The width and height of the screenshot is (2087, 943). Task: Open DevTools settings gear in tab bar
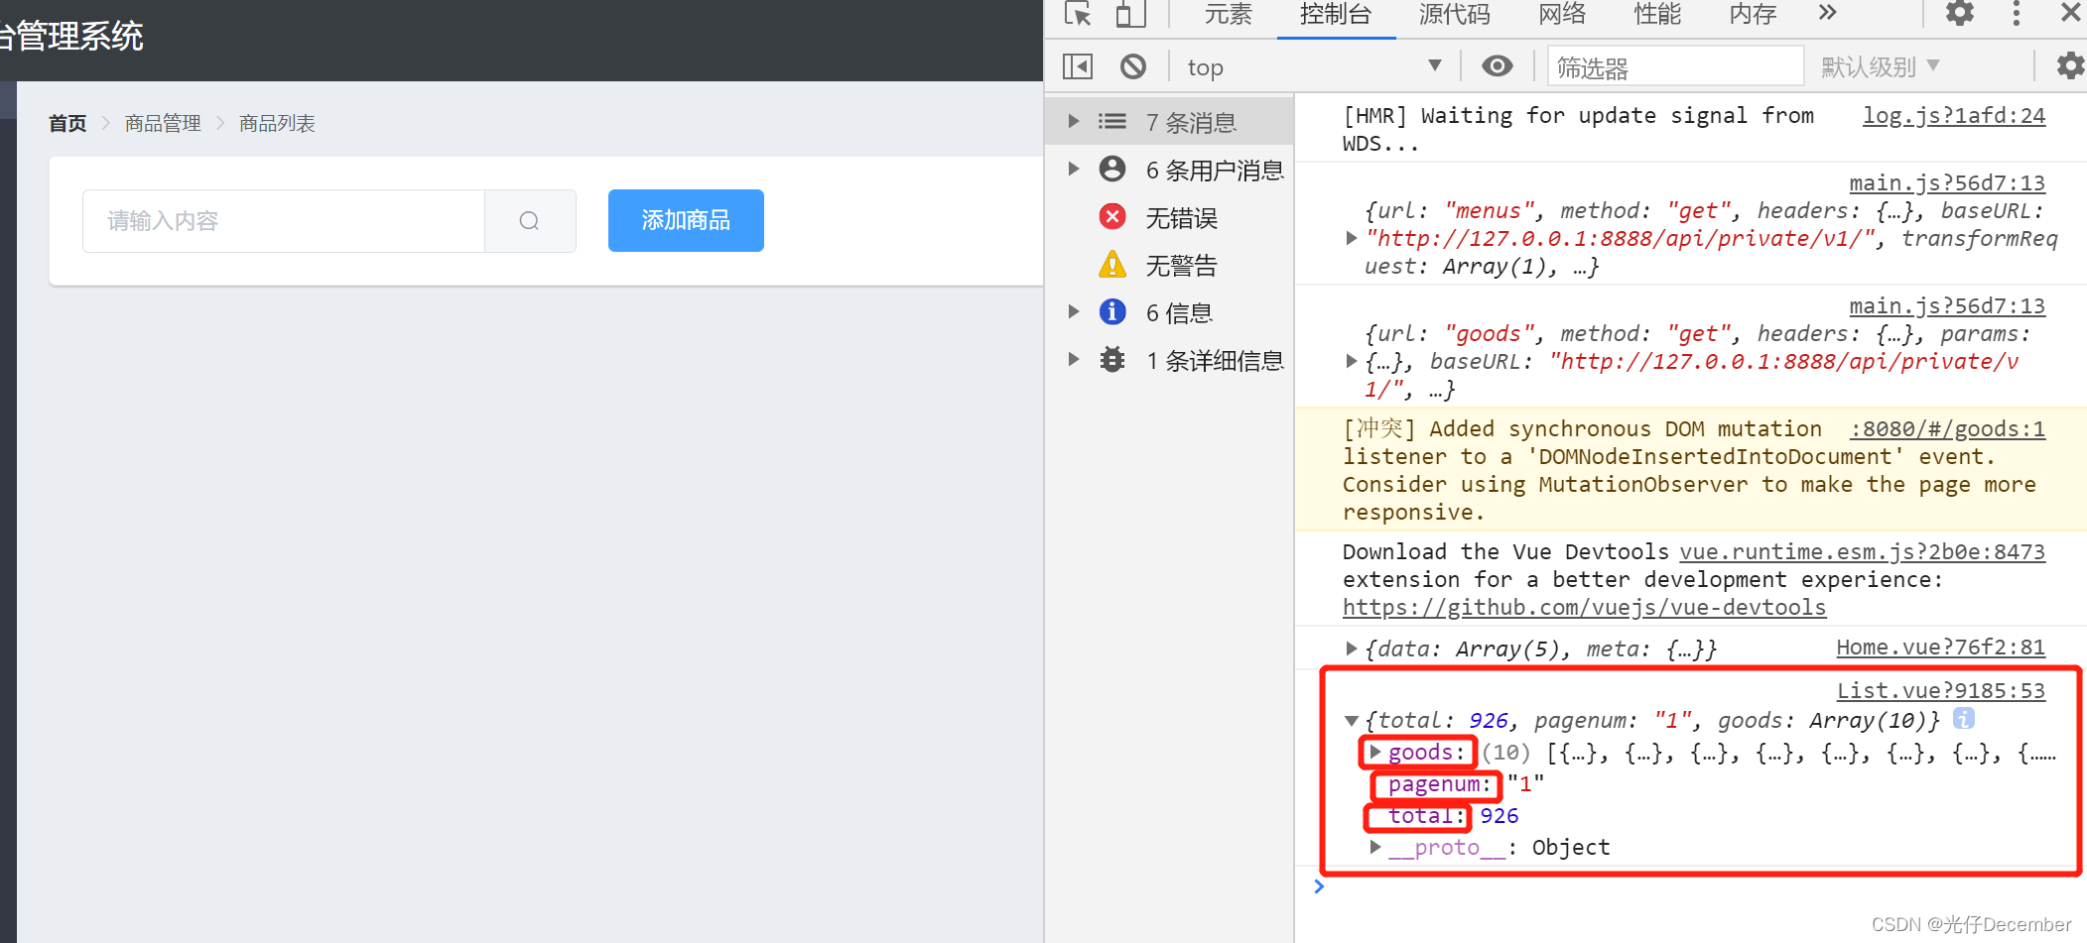pyautogui.click(x=1959, y=13)
